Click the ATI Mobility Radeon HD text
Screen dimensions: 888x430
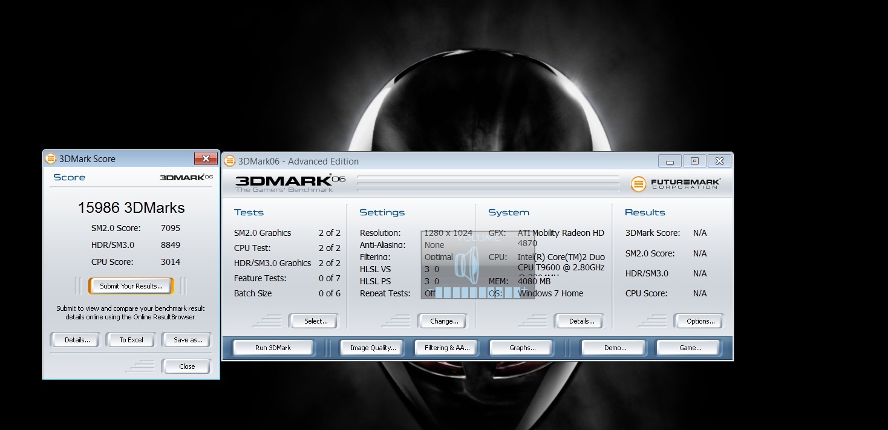pos(561,233)
